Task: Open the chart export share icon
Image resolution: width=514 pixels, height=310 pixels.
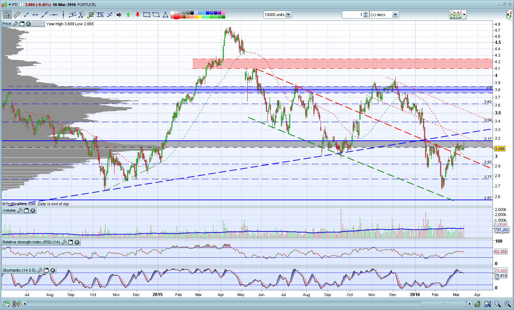Action: point(7,304)
